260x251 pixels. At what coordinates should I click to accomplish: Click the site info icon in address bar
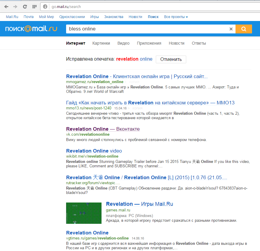(45, 7)
